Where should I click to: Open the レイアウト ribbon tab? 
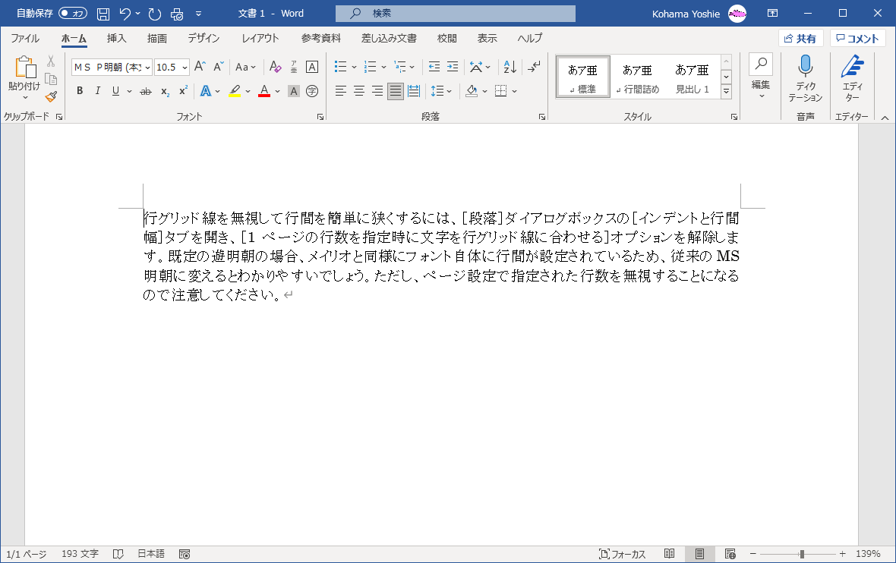(x=260, y=39)
